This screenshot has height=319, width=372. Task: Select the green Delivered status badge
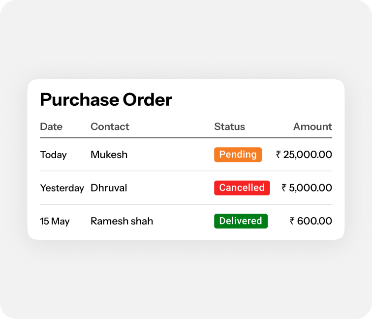[241, 221]
